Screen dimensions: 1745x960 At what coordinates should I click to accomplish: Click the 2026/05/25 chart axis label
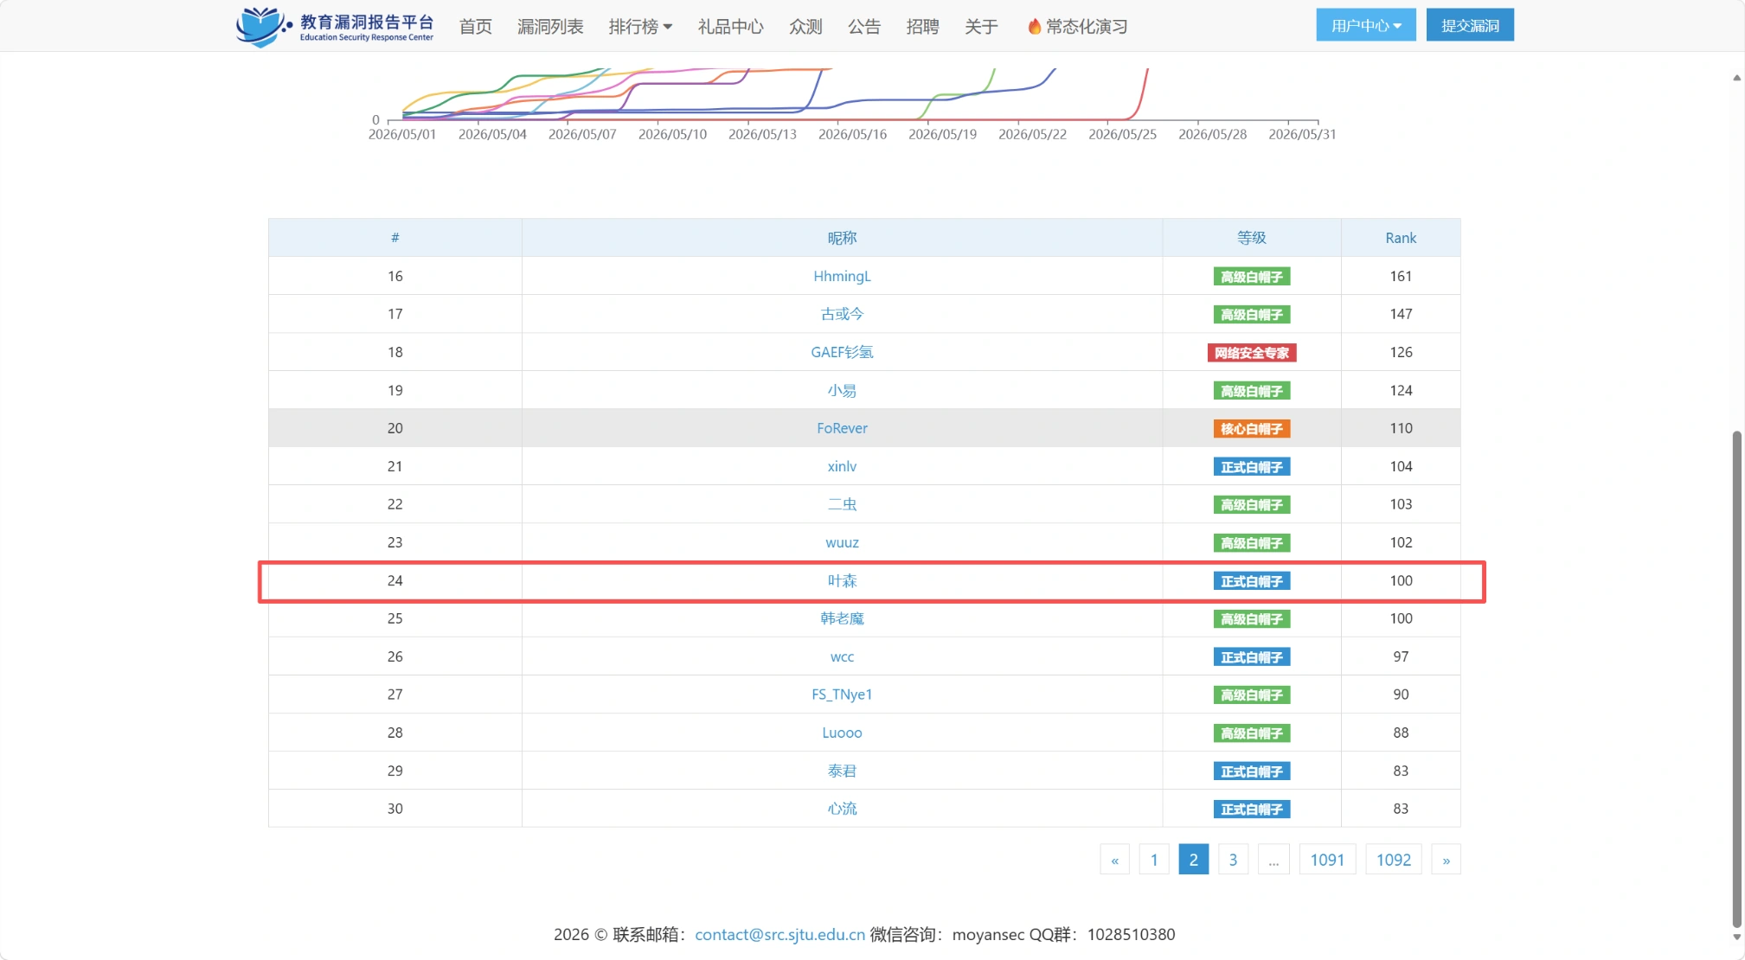tap(1122, 134)
